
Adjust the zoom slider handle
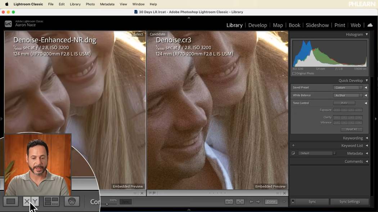(x=107, y=204)
